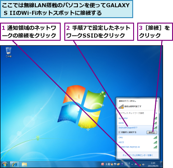
Task: Click signal strength bars for AndroidHotspot4577
Action: tap(155, 128)
